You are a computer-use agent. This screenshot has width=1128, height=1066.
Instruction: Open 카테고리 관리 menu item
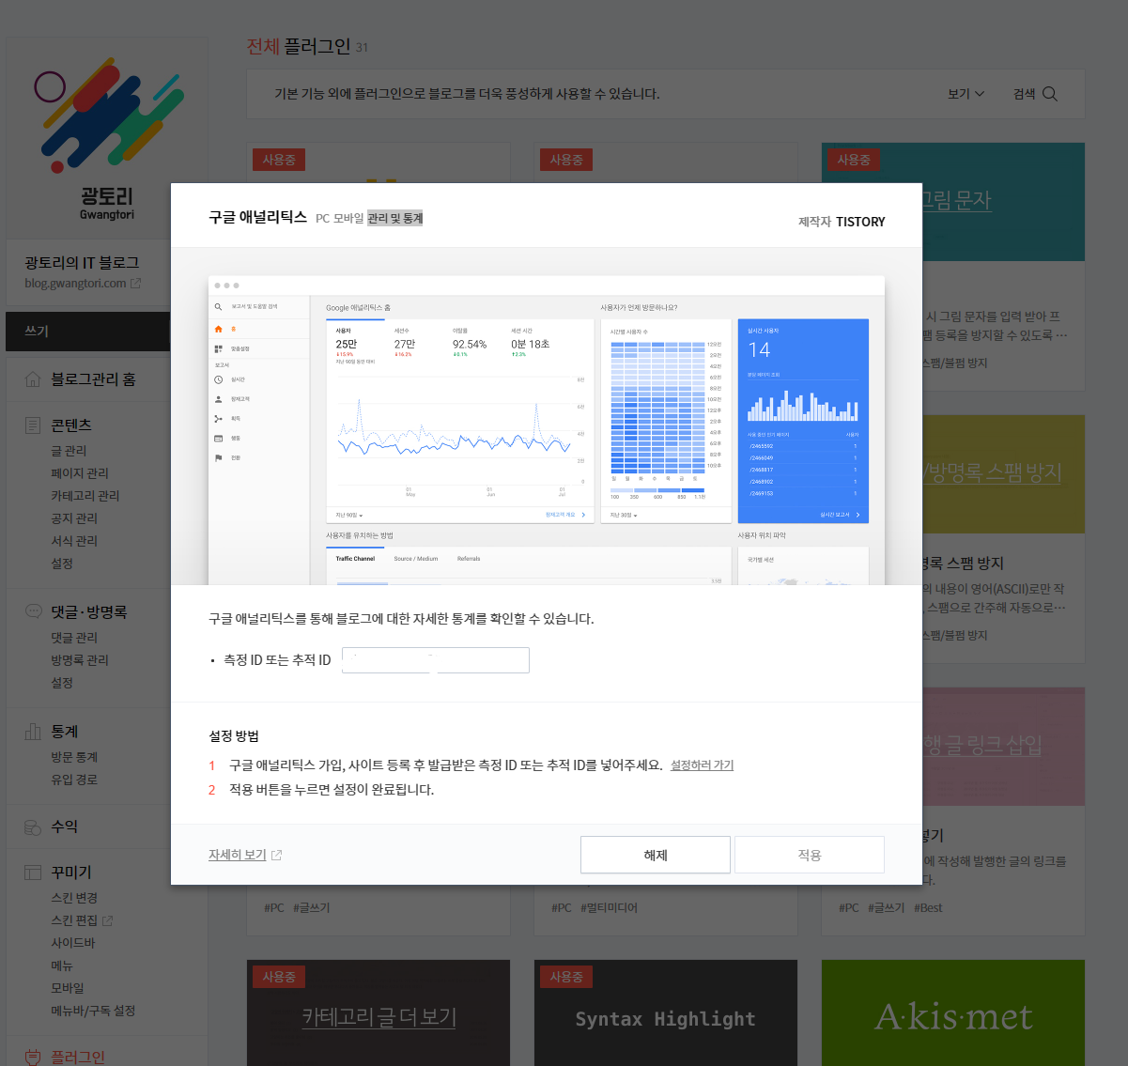(85, 496)
